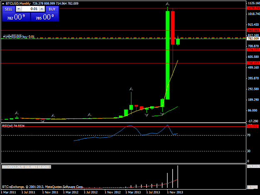
Task: Click the 292.580 price axis label
Action: pyautogui.click(x=253, y=89)
